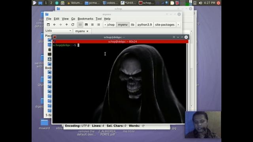This screenshot has height=142, width=253.
Task: Switch to compact list view mode
Action: point(92,24)
